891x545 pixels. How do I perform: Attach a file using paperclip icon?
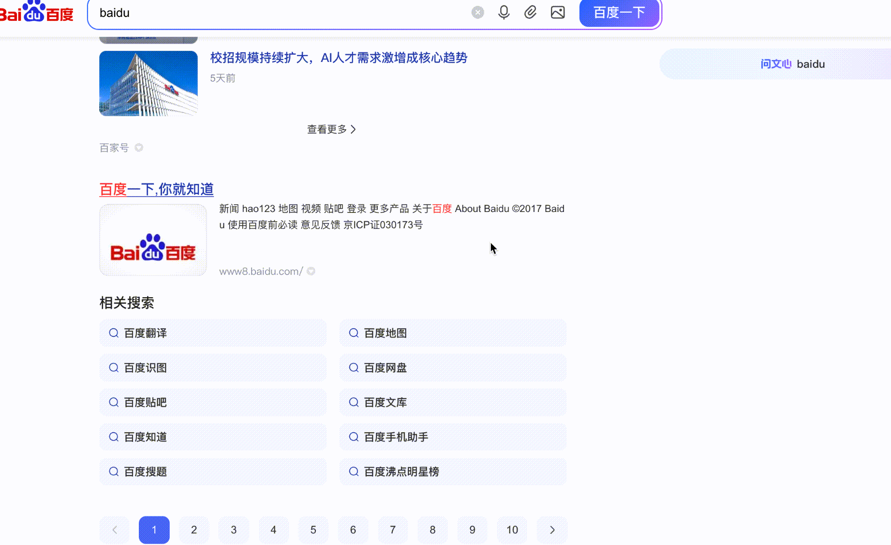tap(530, 13)
